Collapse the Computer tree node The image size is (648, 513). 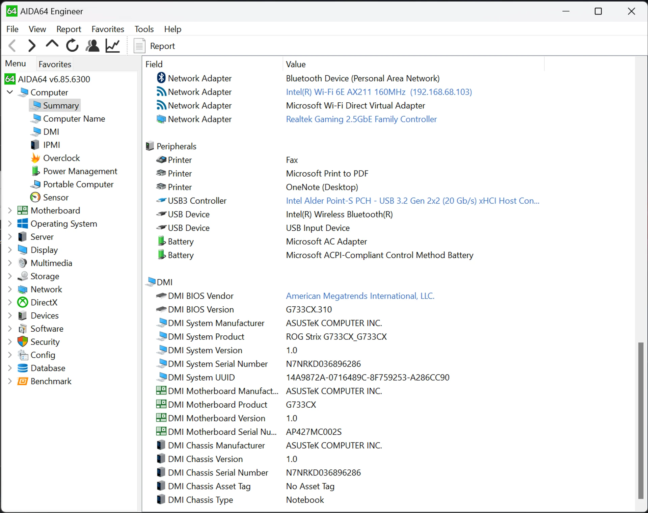point(10,92)
